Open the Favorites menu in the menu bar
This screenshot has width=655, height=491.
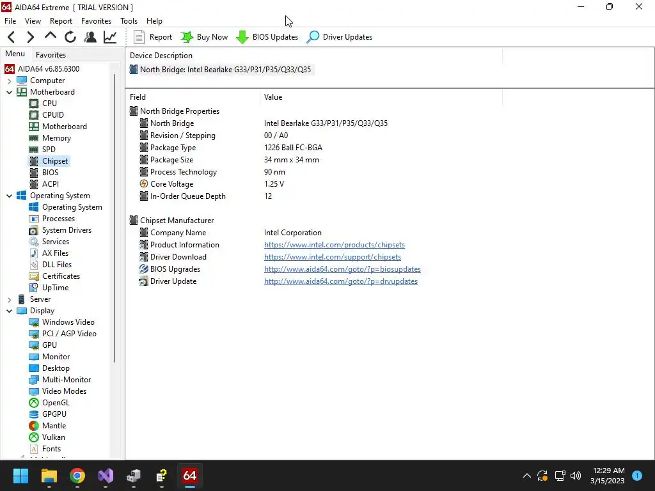click(x=96, y=21)
